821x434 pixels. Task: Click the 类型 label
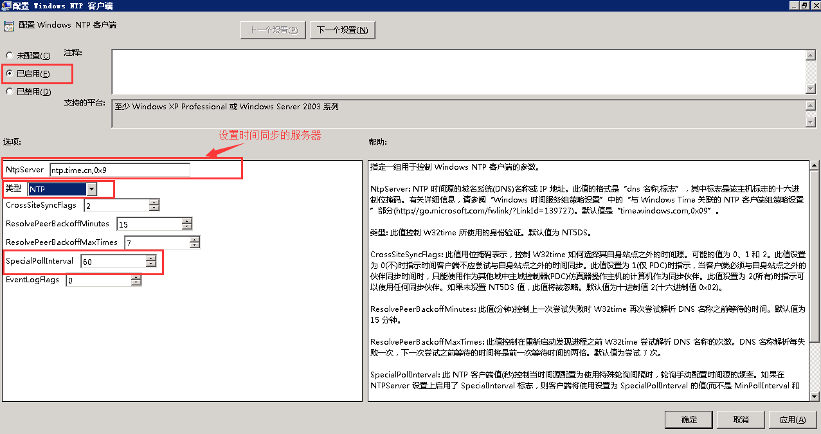click(x=13, y=188)
